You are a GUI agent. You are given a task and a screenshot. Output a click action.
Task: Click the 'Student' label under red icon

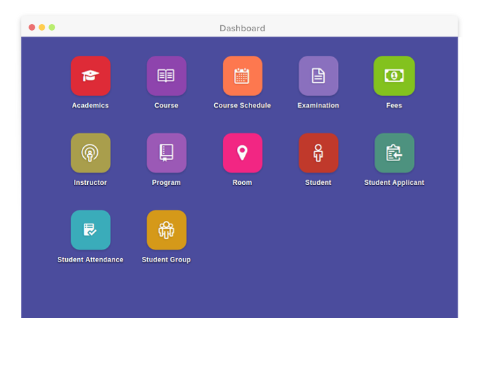point(318,182)
